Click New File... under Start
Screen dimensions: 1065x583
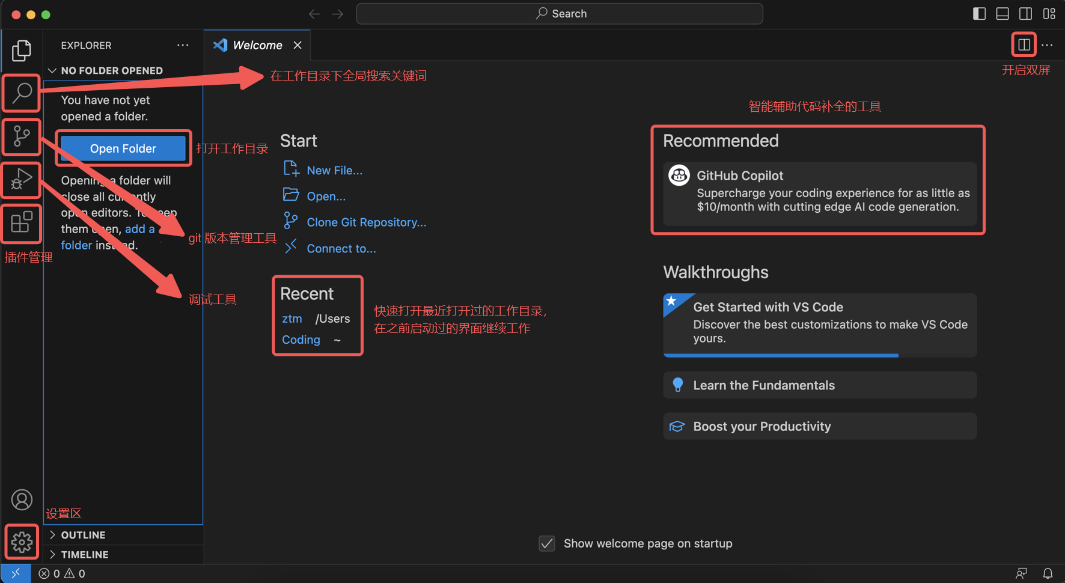(334, 170)
